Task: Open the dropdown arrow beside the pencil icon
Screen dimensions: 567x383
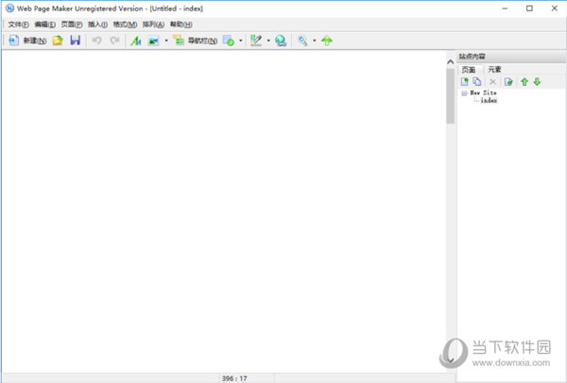Action: click(268, 41)
